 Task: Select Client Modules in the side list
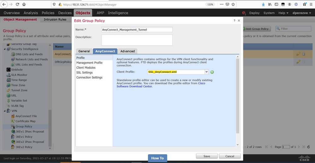tap(86, 68)
